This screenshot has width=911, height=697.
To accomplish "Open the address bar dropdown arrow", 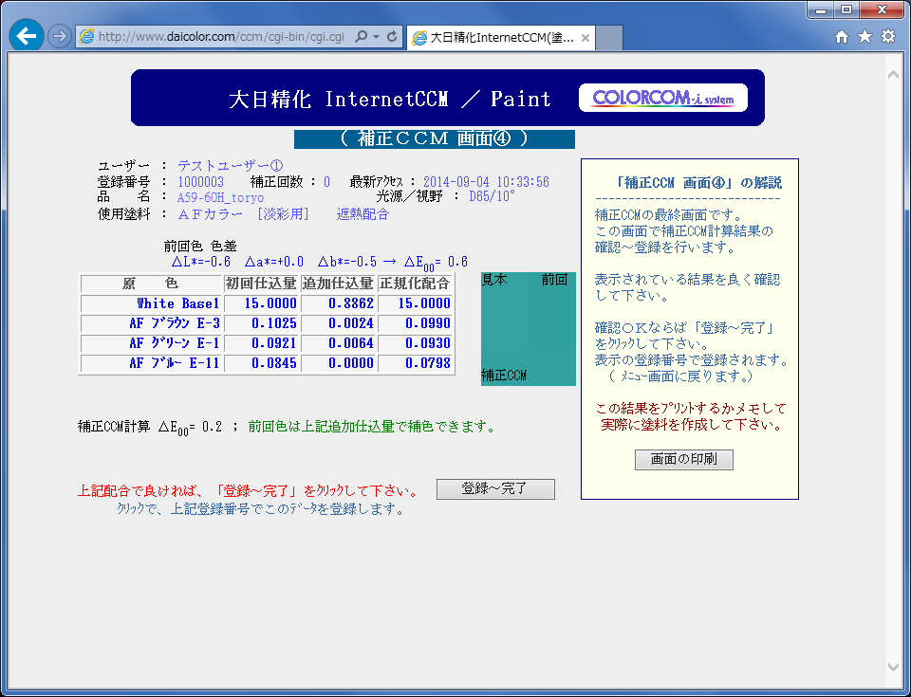I will 377,37.
